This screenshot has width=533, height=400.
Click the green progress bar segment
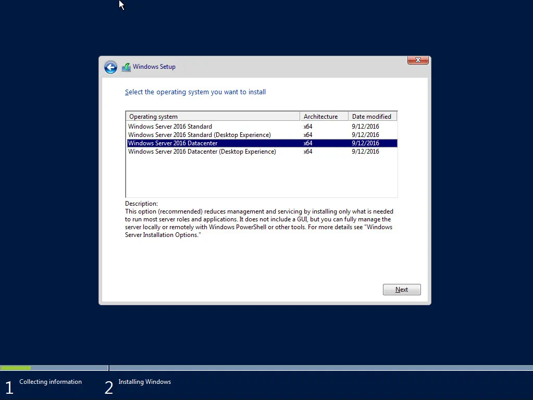pyautogui.click(x=16, y=368)
